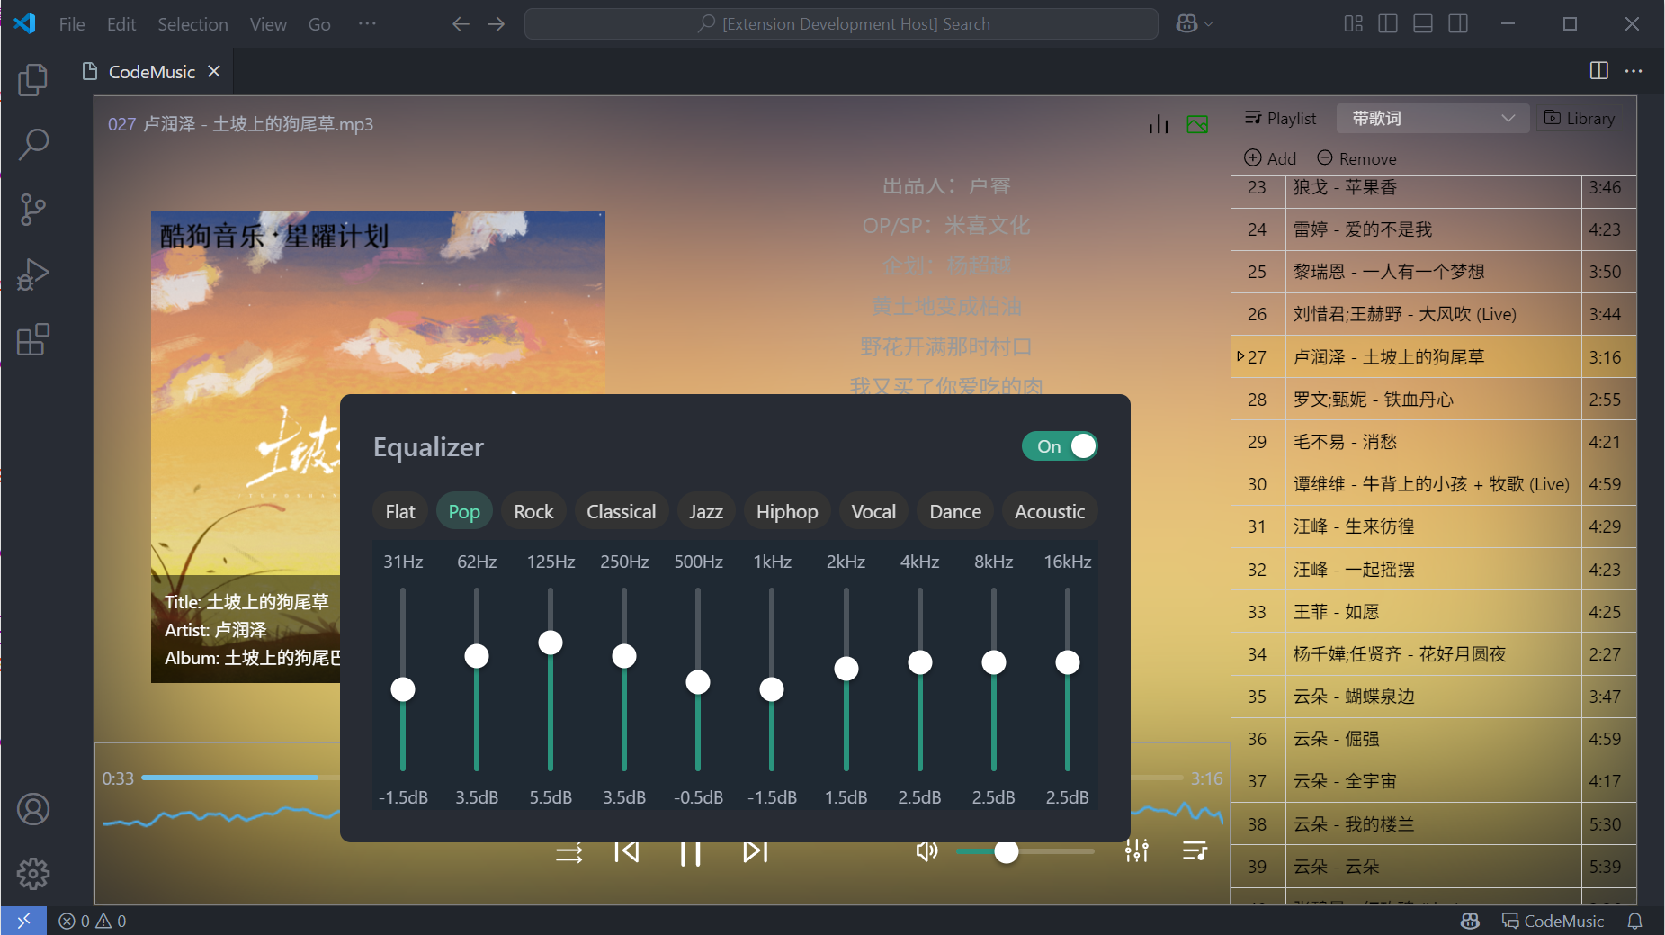Select the Rock equalizer preset
This screenshot has width=1665, height=935.
coord(533,511)
